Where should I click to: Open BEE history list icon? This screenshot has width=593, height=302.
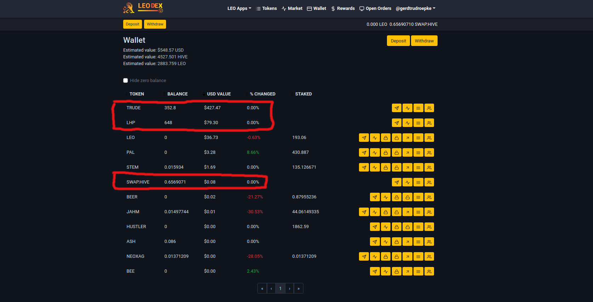pos(418,271)
